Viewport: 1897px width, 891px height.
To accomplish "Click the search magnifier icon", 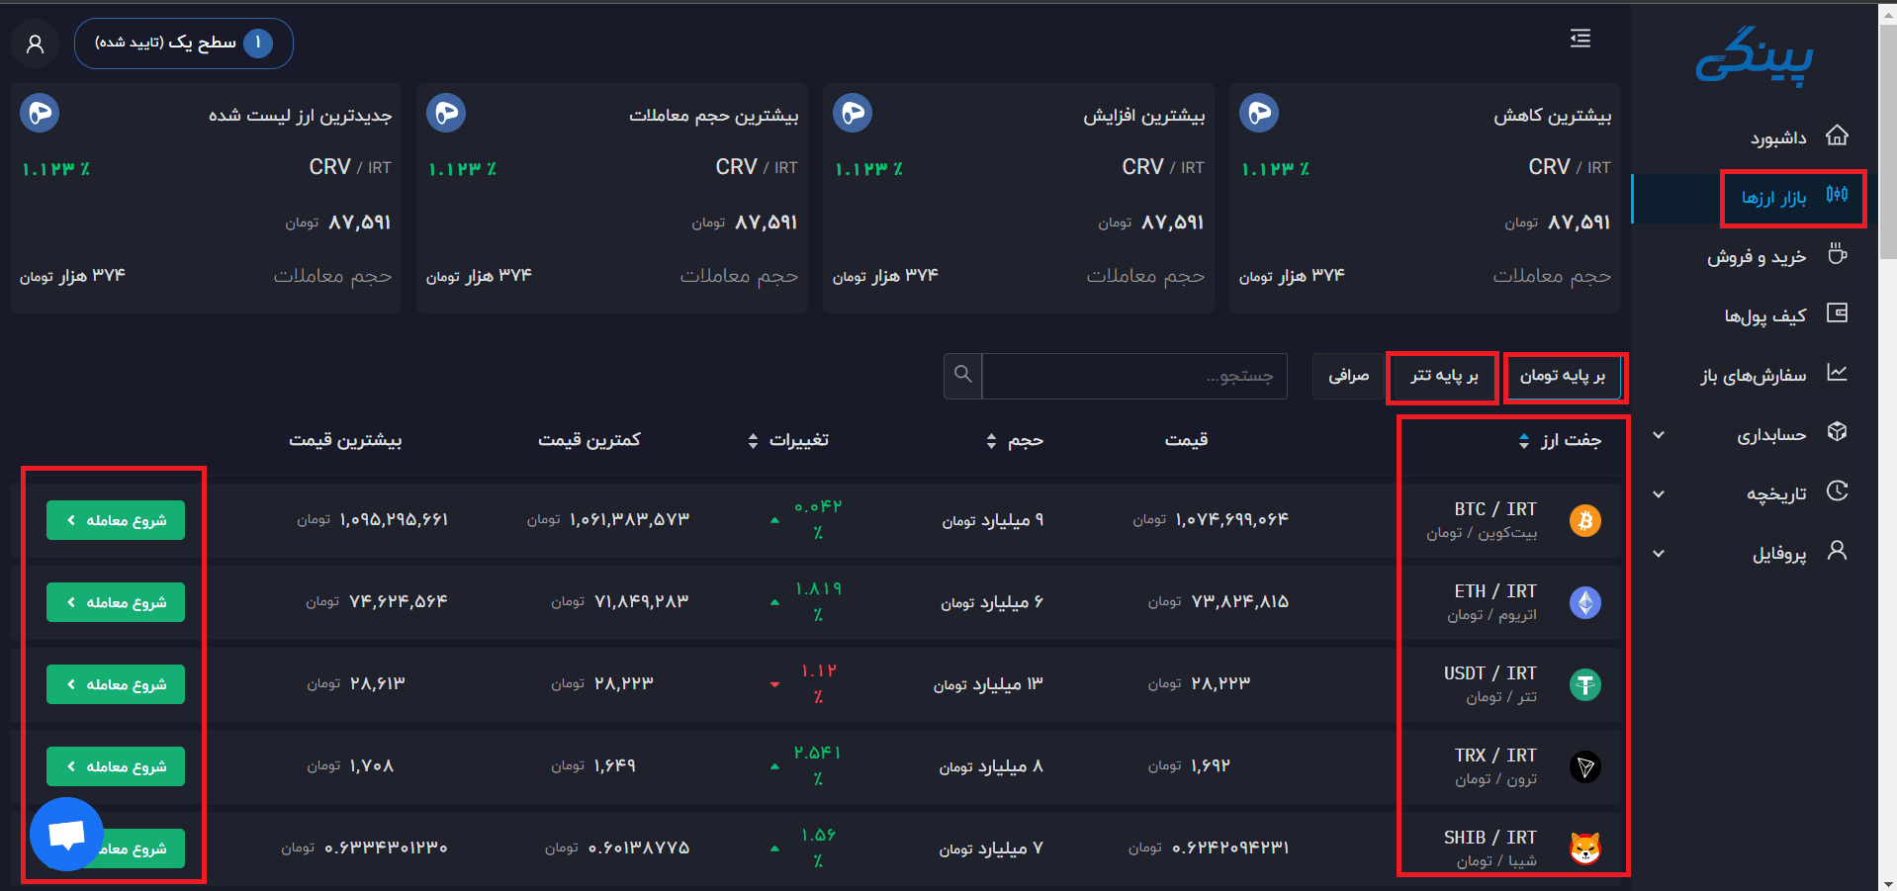I will click(x=963, y=375).
